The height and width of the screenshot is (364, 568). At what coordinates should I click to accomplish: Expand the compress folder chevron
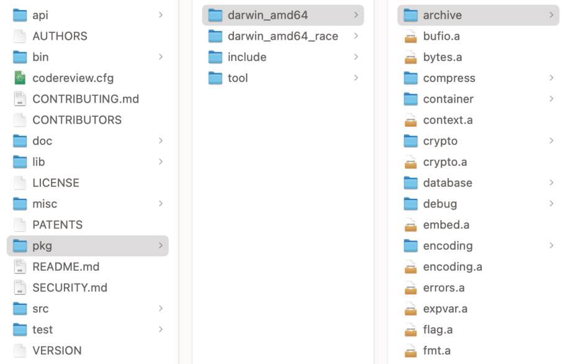click(x=551, y=78)
